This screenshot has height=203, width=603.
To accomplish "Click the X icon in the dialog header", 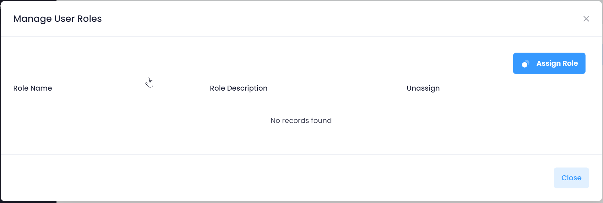I will [x=586, y=19].
